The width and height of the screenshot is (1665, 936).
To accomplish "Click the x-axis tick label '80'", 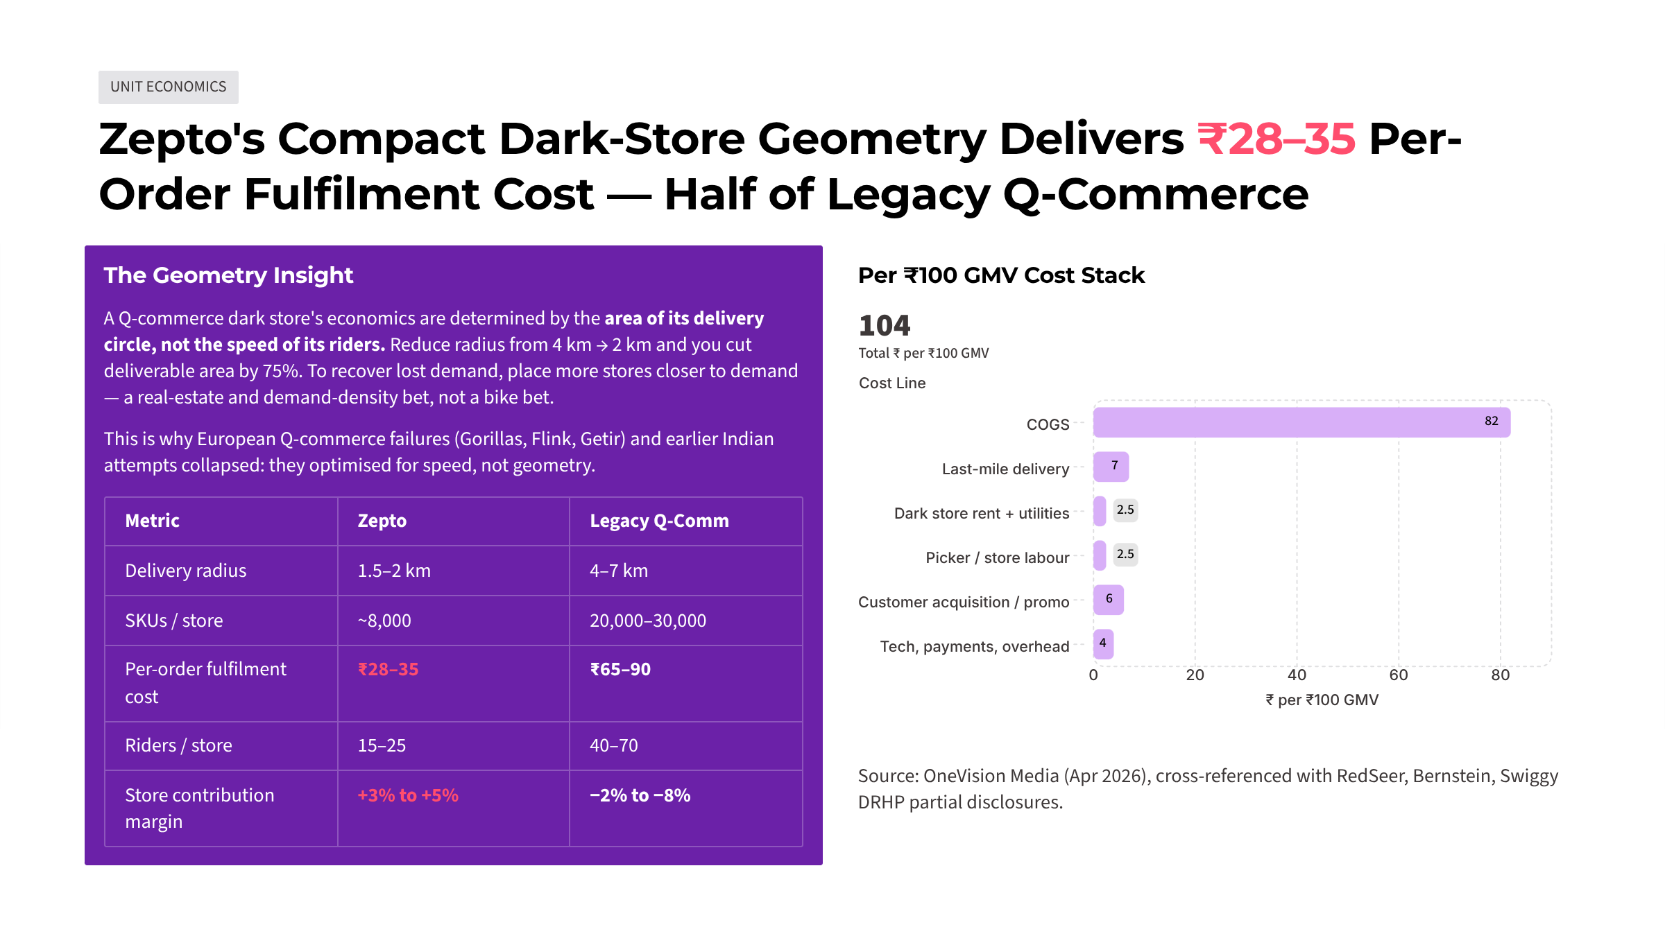I will click(1500, 675).
